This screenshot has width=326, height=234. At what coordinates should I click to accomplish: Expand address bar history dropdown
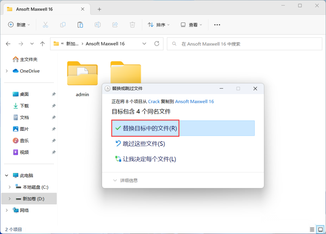click(144, 44)
